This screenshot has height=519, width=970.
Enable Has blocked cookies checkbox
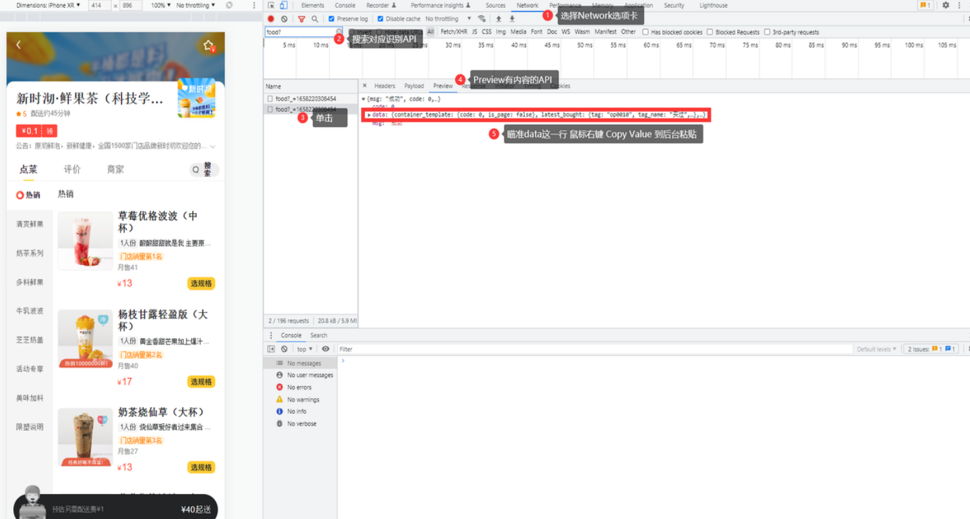point(646,32)
